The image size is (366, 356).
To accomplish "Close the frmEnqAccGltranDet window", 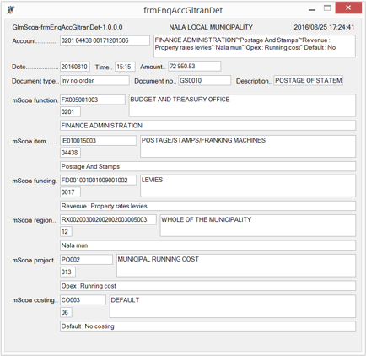I will click(x=348, y=8).
